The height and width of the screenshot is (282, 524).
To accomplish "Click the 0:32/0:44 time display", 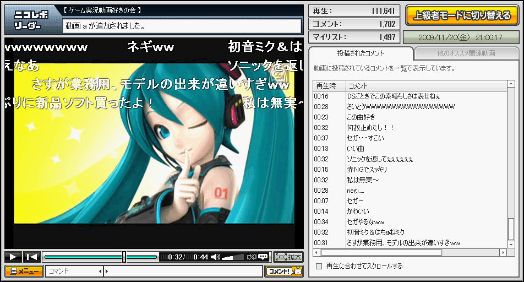I will point(184,257).
